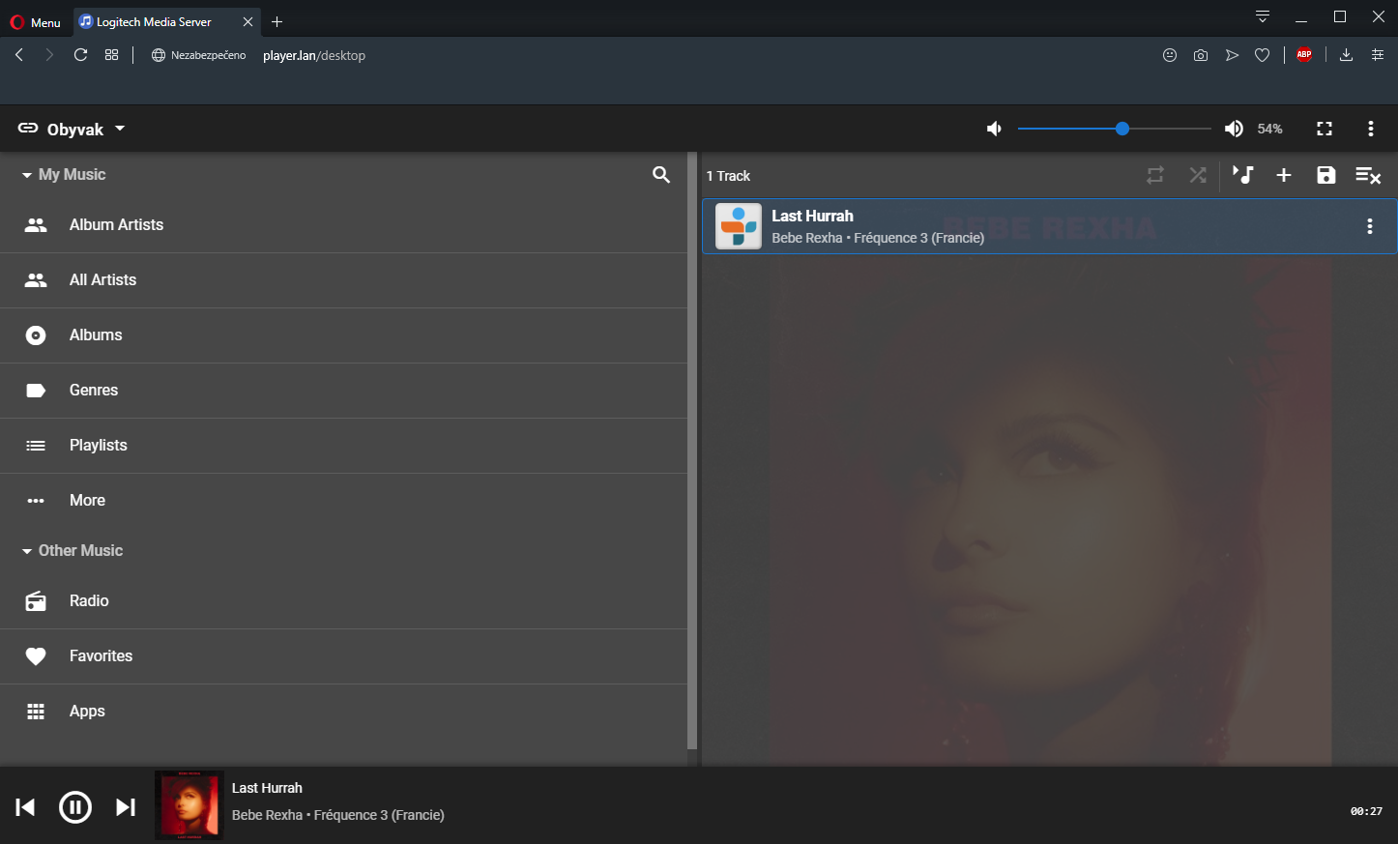This screenshot has height=844, width=1398.
Task: Skip to next track
Action: tap(126, 807)
